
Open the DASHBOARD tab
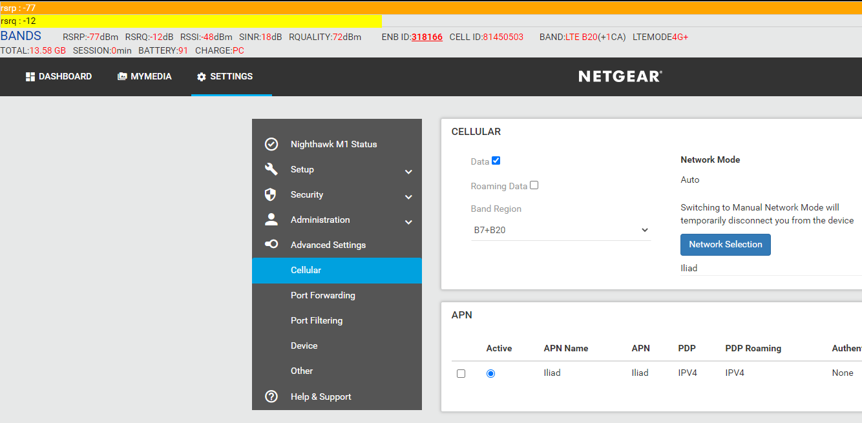tap(59, 76)
